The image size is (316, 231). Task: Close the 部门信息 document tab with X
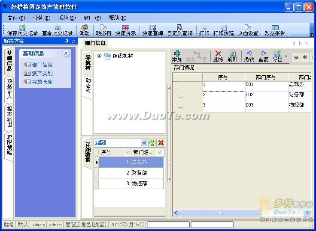tap(307, 43)
